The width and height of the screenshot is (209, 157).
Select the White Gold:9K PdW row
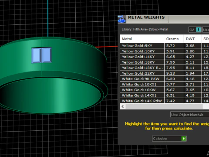click(164, 79)
